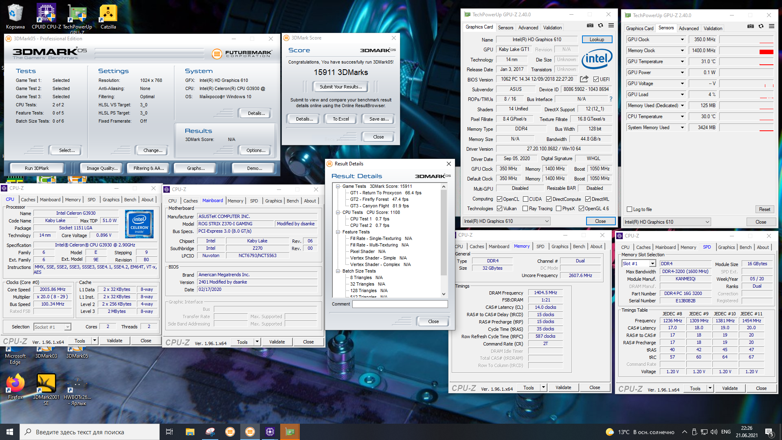Switch to SPD tab in CPU-Z Memory window
The height and width of the screenshot is (440, 782).
pos(540,246)
